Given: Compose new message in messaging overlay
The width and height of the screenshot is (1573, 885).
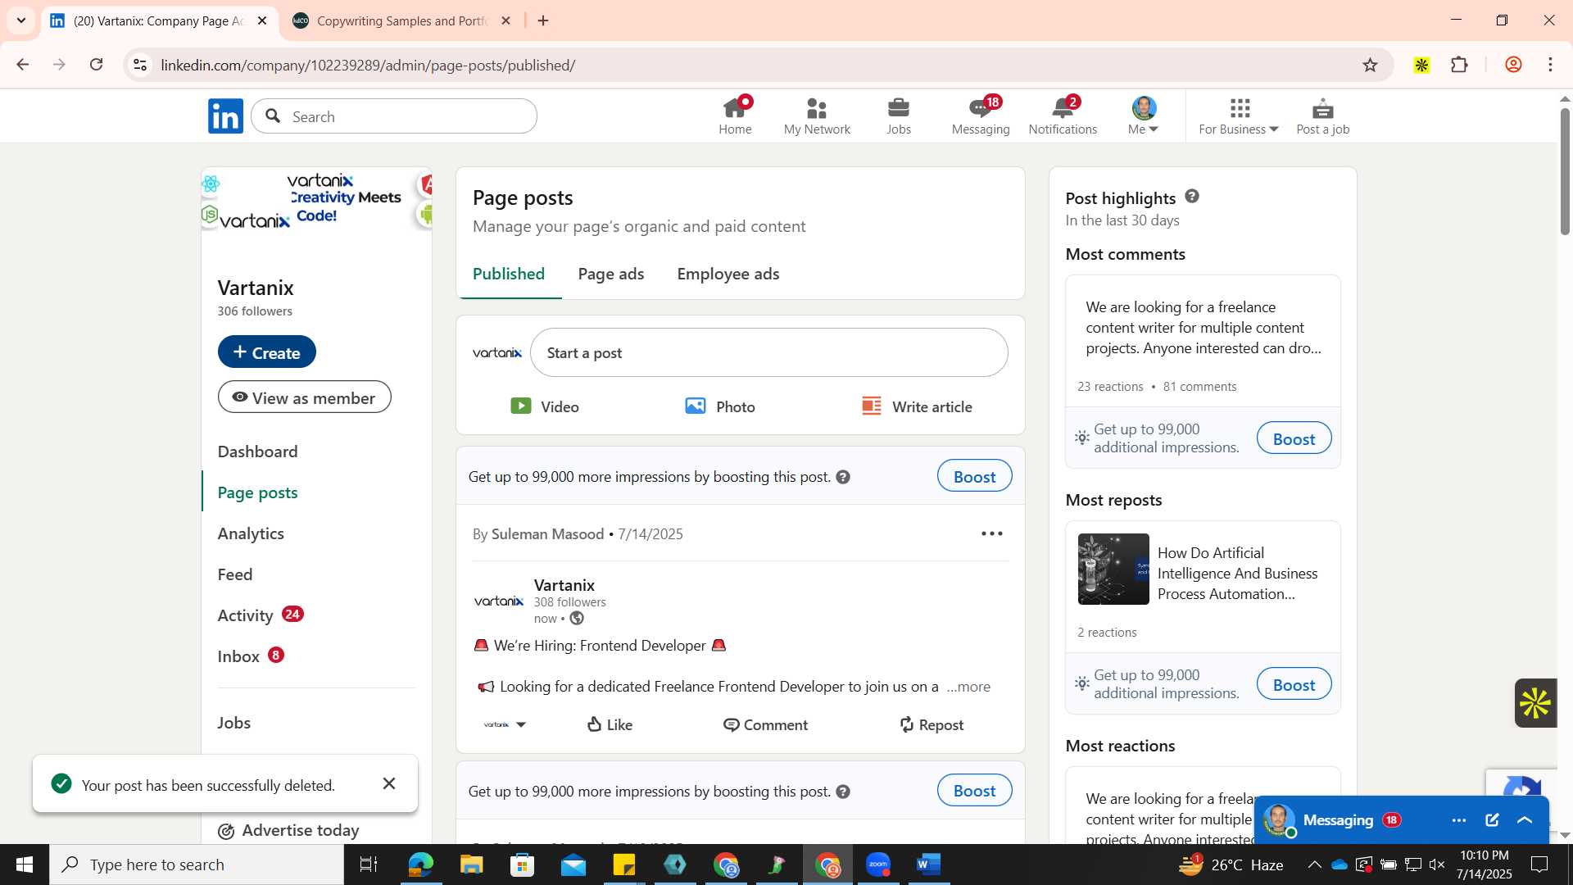Looking at the screenshot, I should 1492,820.
